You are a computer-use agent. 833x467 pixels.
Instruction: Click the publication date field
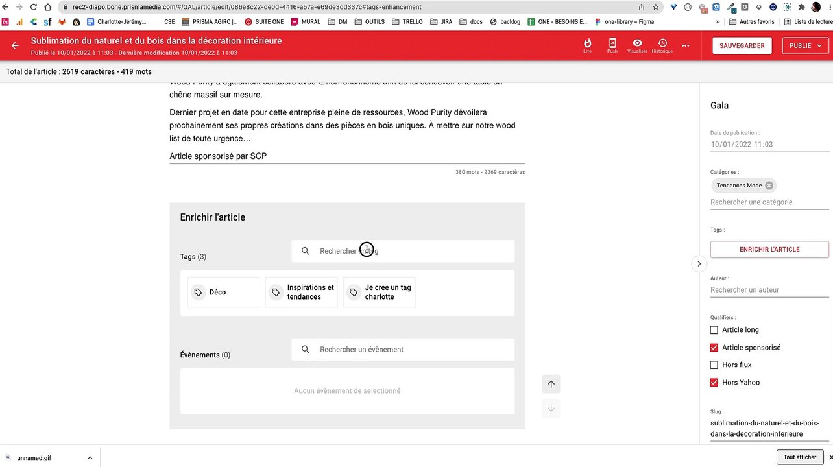pos(769,145)
